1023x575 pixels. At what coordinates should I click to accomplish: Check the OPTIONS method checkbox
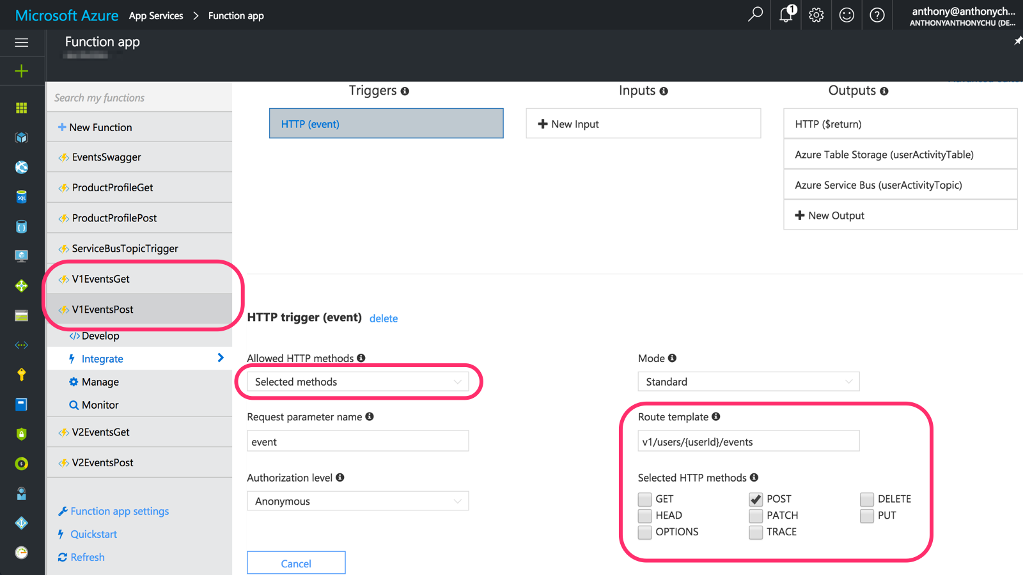coord(644,532)
